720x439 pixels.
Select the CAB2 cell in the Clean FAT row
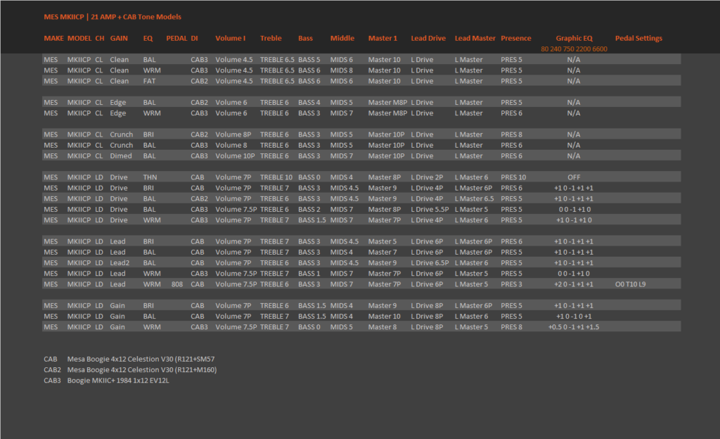click(x=199, y=82)
